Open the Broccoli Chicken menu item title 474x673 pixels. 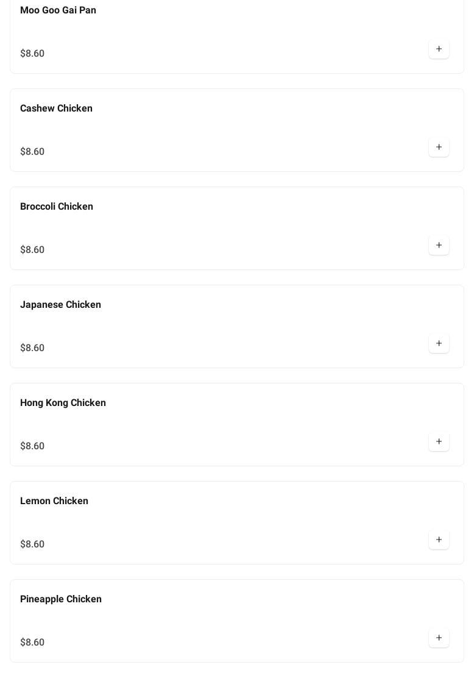[57, 207]
